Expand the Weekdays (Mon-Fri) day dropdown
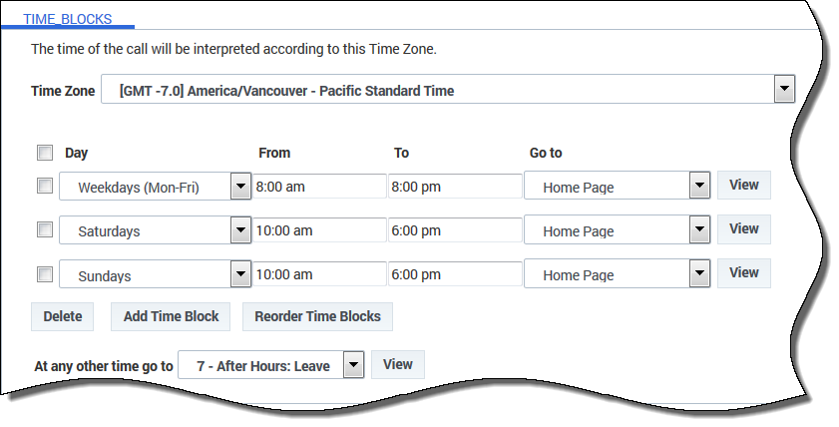The height and width of the screenshot is (427, 839). coord(240,187)
